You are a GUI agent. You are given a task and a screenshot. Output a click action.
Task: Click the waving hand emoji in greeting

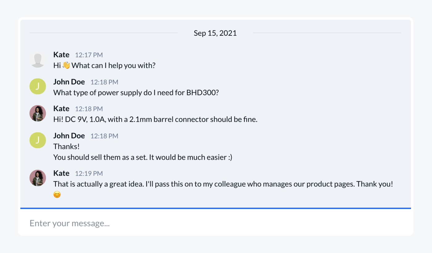(66, 66)
